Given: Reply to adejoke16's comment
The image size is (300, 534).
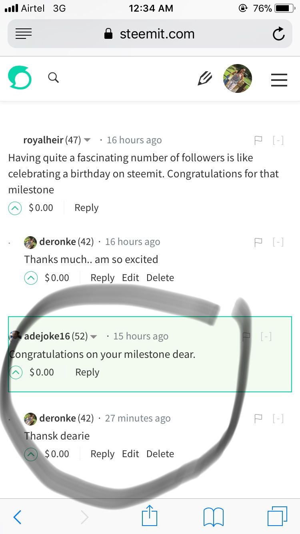Looking at the screenshot, I should point(87,372).
